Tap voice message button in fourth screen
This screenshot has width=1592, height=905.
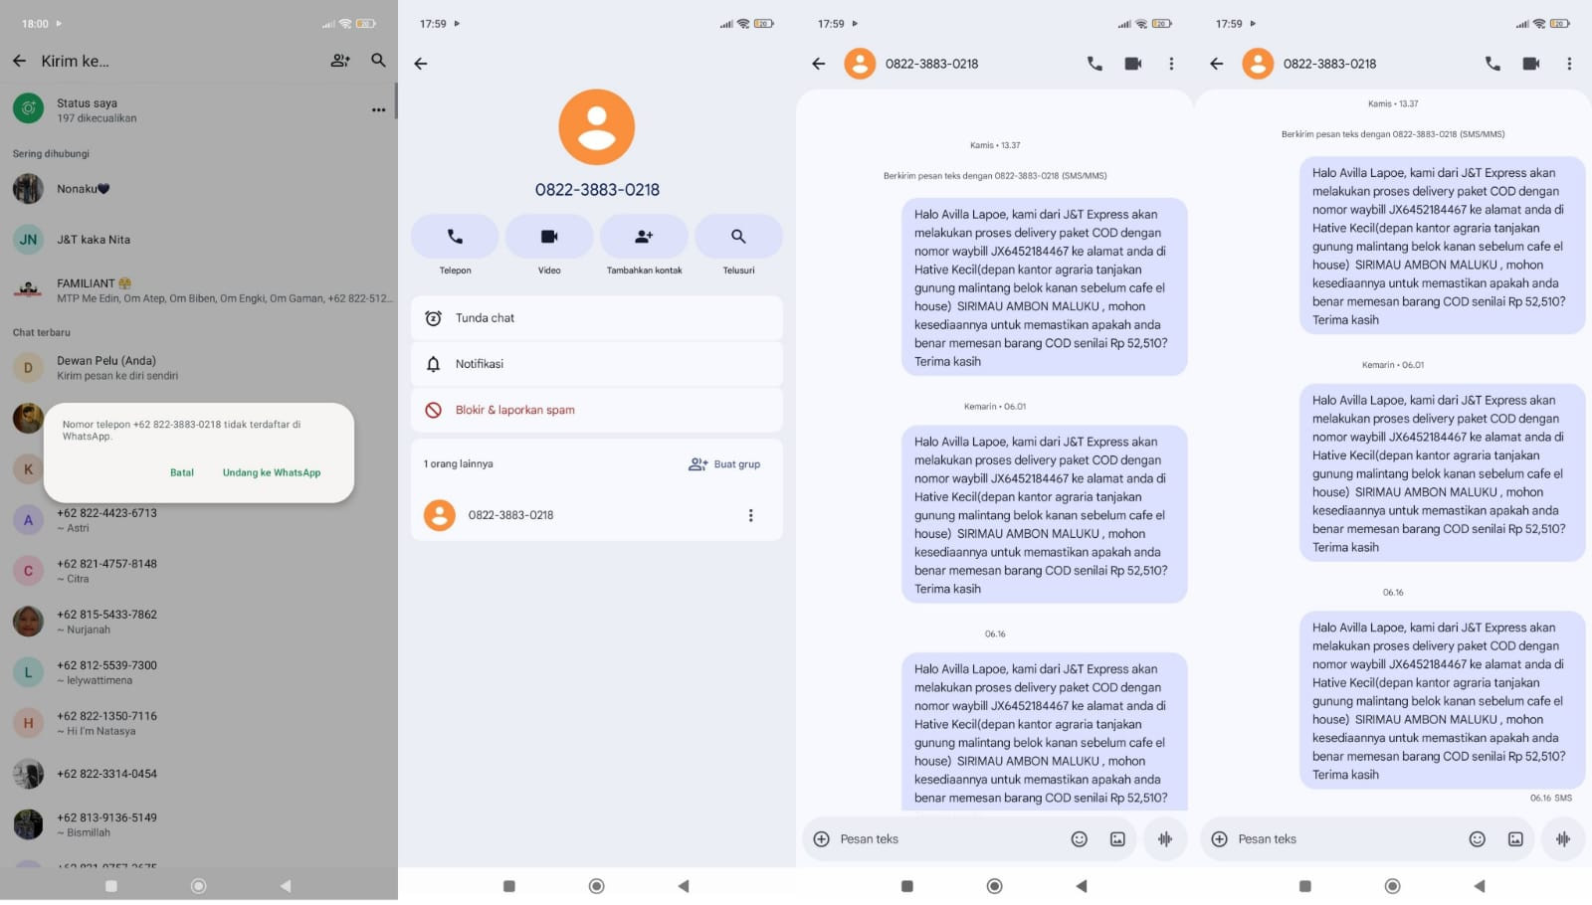pyautogui.click(x=1563, y=839)
